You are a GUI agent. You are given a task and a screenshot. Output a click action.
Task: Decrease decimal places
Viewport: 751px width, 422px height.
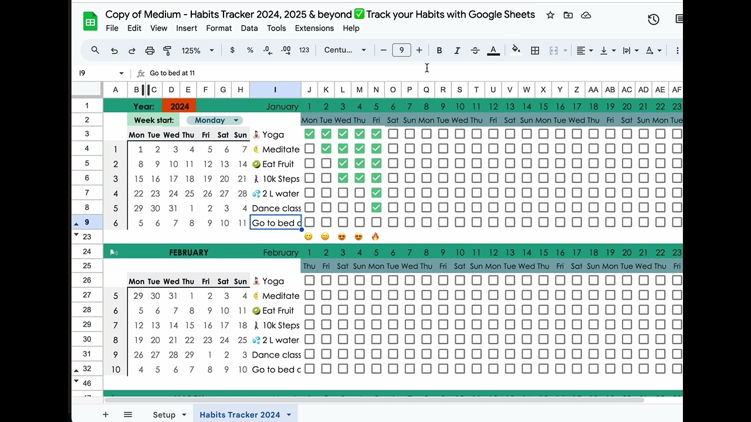coord(268,50)
